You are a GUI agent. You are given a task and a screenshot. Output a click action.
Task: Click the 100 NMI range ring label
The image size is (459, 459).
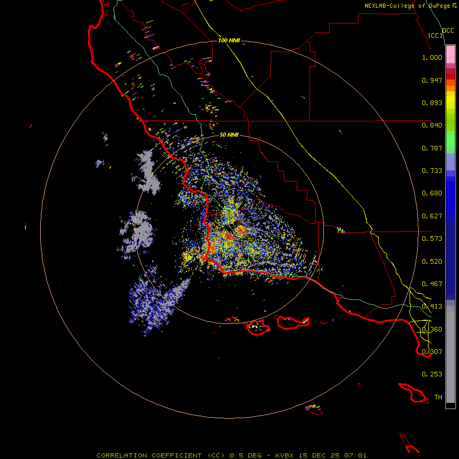click(x=229, y=40)
